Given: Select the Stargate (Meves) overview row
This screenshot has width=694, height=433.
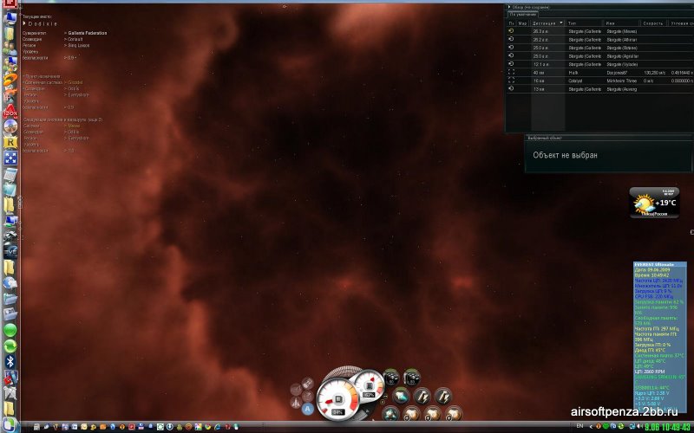Looking at the screenshot, I should tap(599, 31).
